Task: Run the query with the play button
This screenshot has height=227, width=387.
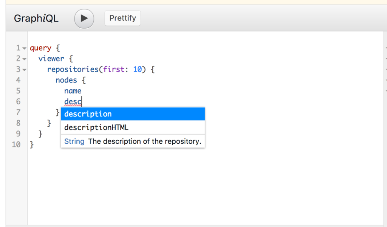Action: click(84, 18)
